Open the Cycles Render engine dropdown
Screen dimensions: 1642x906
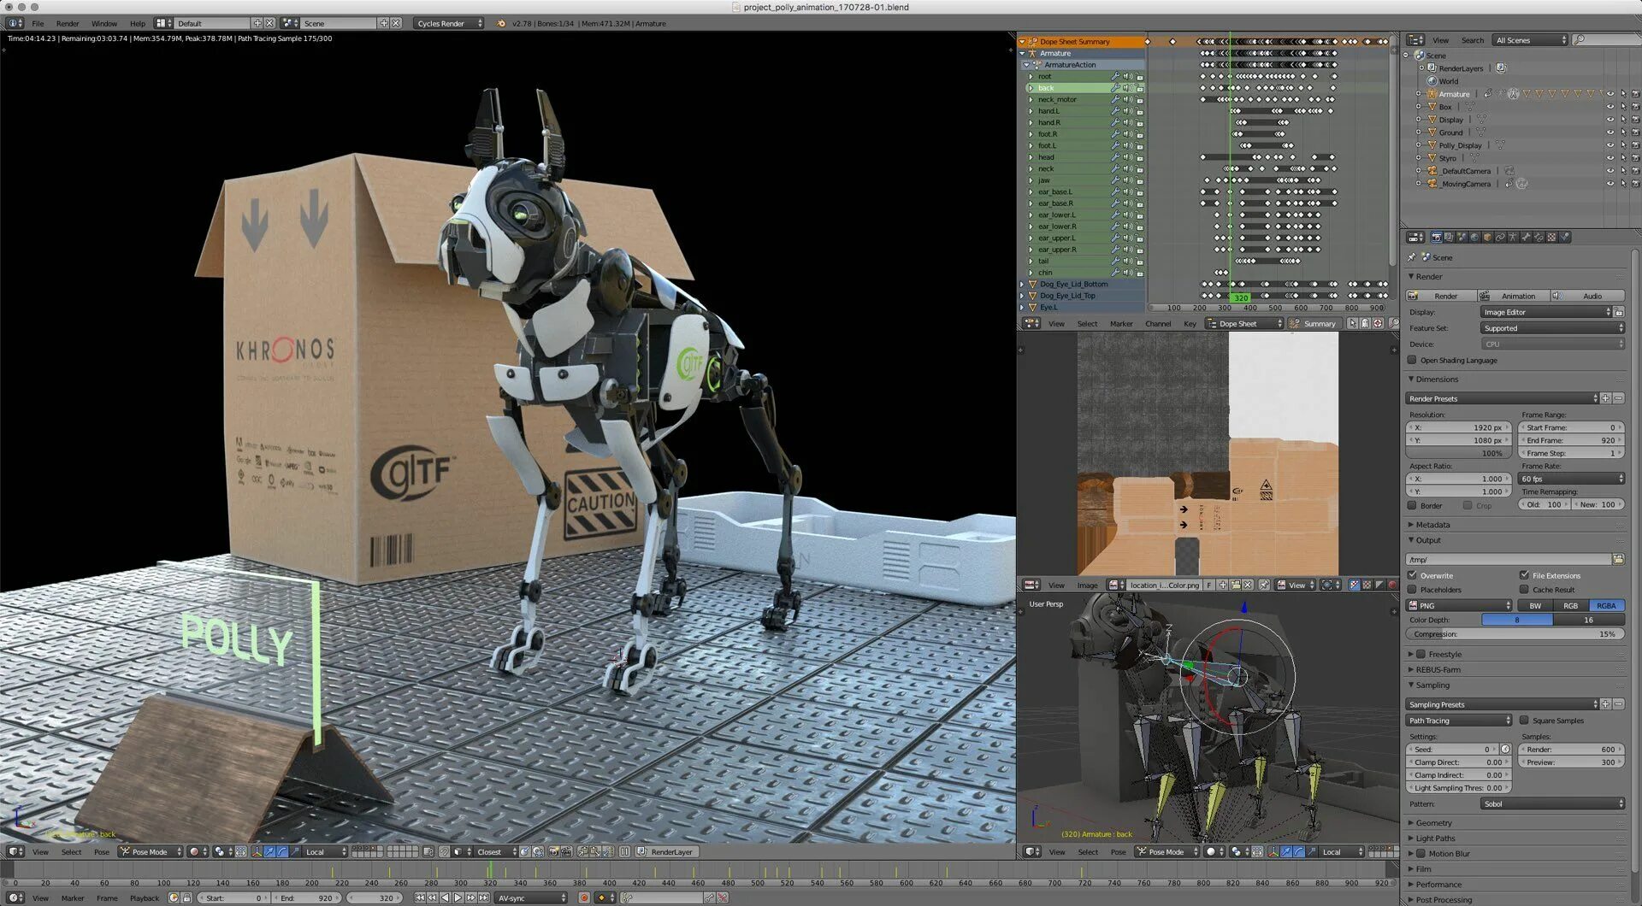pos(449,23)
